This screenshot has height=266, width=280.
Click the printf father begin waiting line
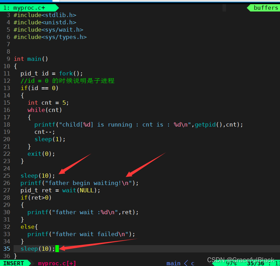click(x=79, y=183)
